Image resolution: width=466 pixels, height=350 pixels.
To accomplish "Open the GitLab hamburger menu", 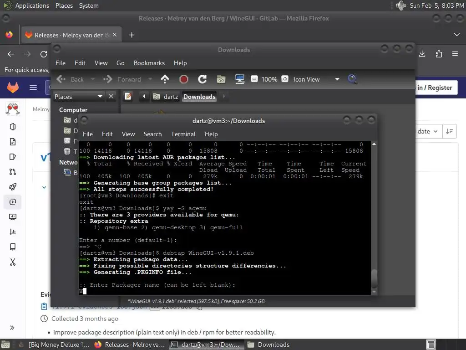I will 33,87.
